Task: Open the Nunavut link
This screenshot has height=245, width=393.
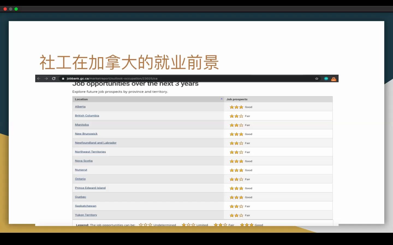Action: point(81,170)
